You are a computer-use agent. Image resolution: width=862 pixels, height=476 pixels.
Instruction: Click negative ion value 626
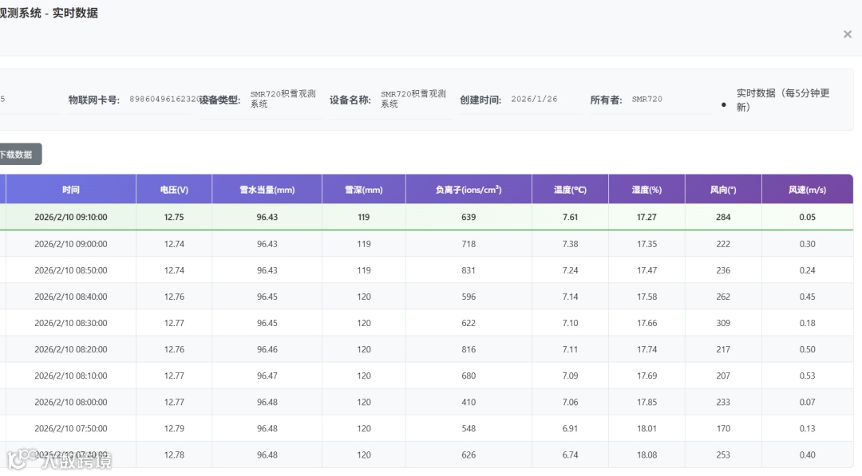(x=469, y=454)
